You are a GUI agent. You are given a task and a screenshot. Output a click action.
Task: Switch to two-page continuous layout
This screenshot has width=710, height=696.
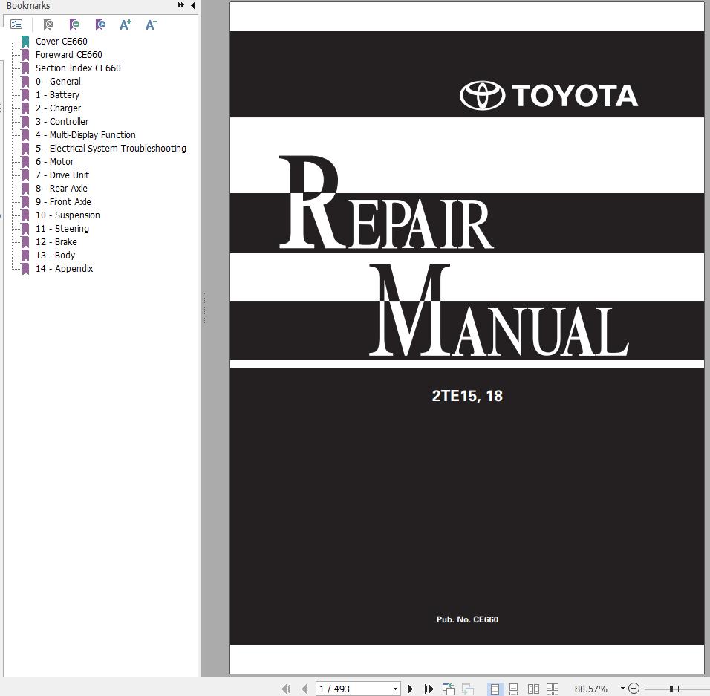tap(553, 689)
